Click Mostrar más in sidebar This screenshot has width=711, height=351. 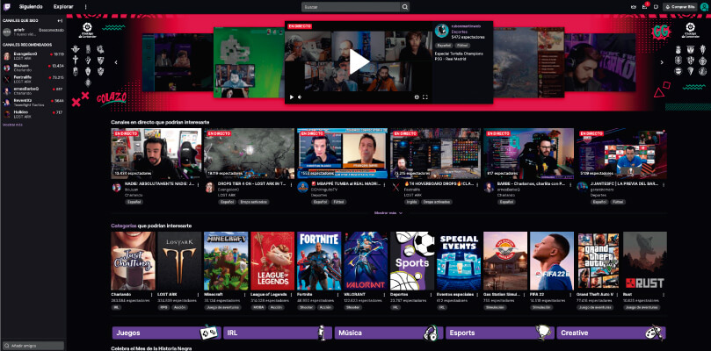pos(11,125)
